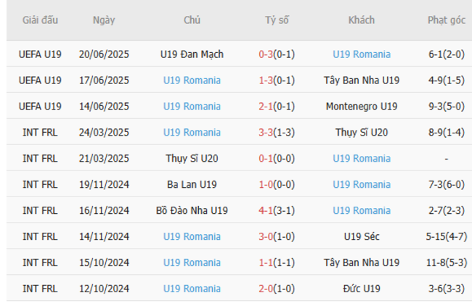Open U19 Romania link in 17/06/2025 row
The image size is (472, 306).
pos(192,80)
